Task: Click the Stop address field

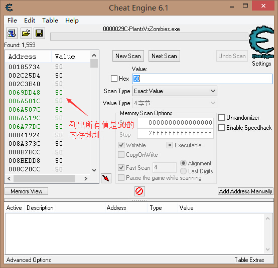Action: tap(175, 133)
